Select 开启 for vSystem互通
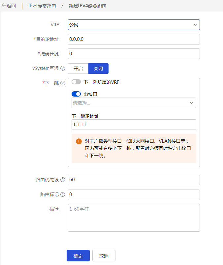The height and width of the screenshot is (265, 223). click(x=78, y=69)
